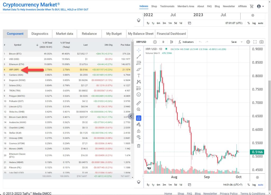Toggle stay in drawing mode

pyautogui.click(x=139, y=124)
